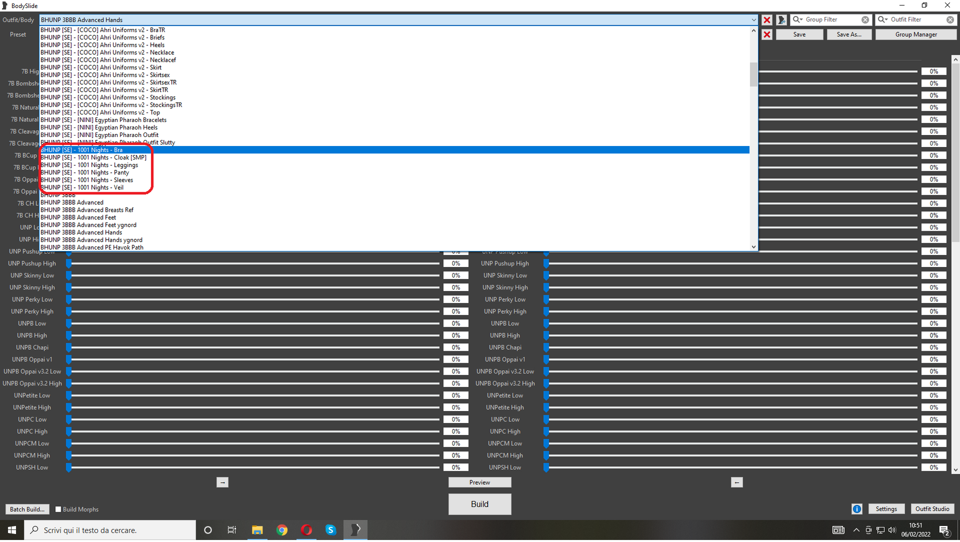The width and height of the screenshot is (960, 542).
Task: Open the Opera browser taskbar icon
Action: (306, 530)
